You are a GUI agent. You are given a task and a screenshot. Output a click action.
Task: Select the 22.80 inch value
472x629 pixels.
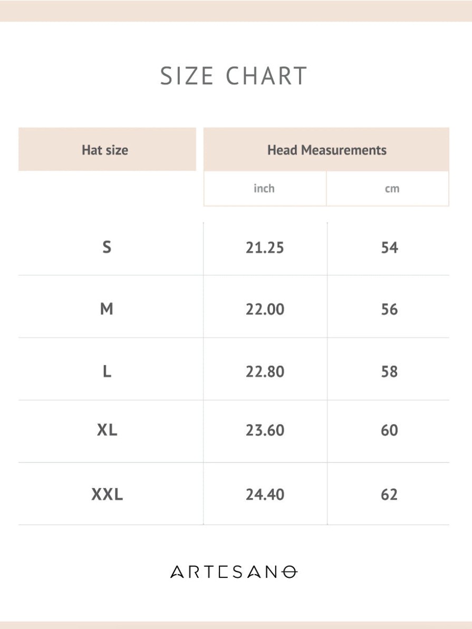[265, 372]
